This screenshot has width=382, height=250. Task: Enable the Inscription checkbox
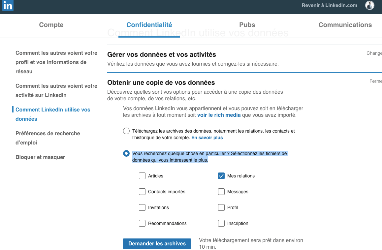(221, 223)
